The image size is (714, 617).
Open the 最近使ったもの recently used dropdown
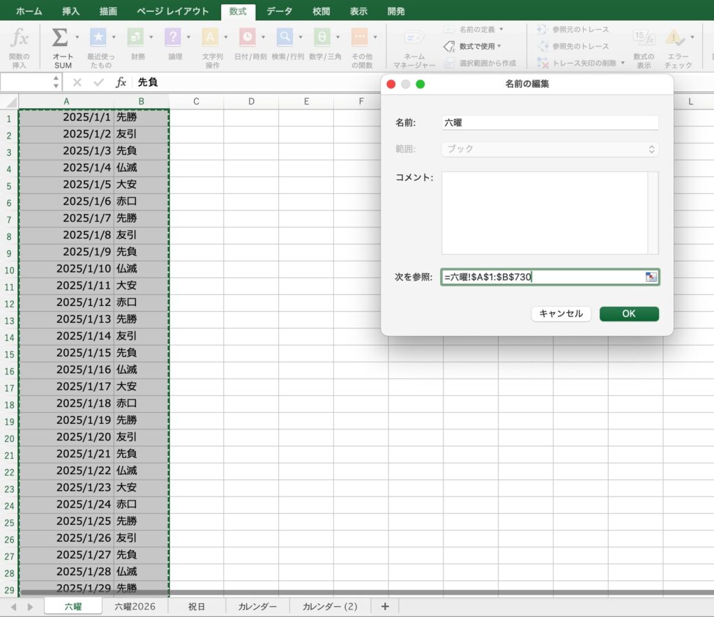tap(98, 38)
